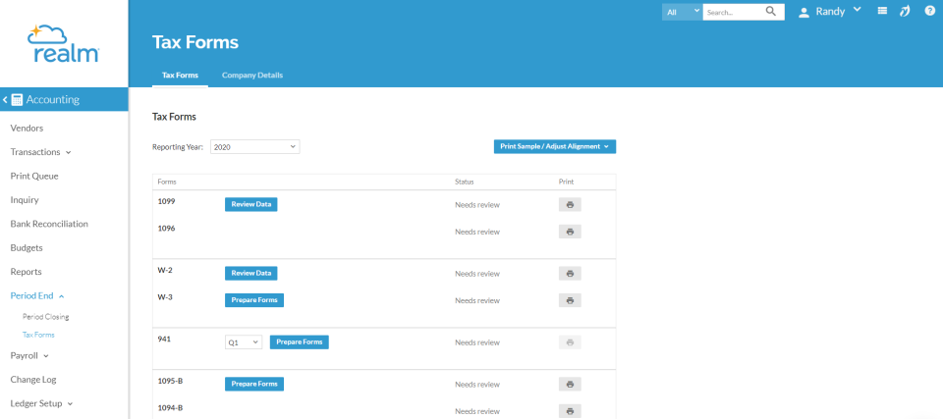The width and height of the screenshot is (943, 419).
Task: Click the list icon in top bar
Action: (x=882, y=11)
